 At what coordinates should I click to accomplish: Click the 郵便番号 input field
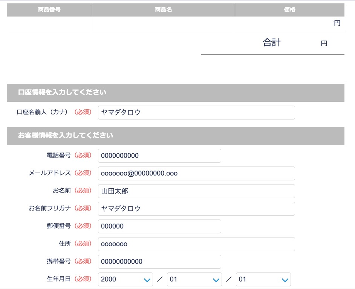(x=159, y=226)
